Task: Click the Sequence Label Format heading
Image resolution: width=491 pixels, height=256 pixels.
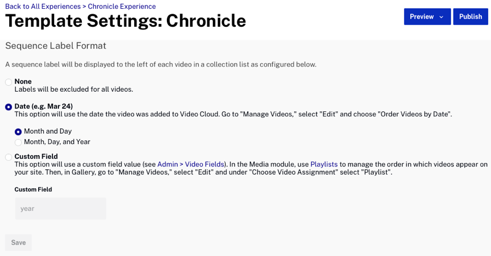Action: pyautogui.click(x=56, y=46)
